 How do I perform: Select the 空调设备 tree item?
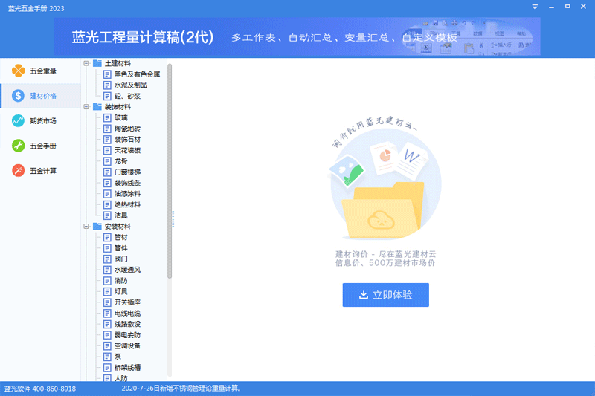(127, 346)
